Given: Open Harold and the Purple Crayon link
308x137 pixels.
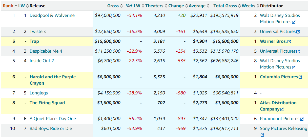Looking at the screenshot, I should [53, 77].
